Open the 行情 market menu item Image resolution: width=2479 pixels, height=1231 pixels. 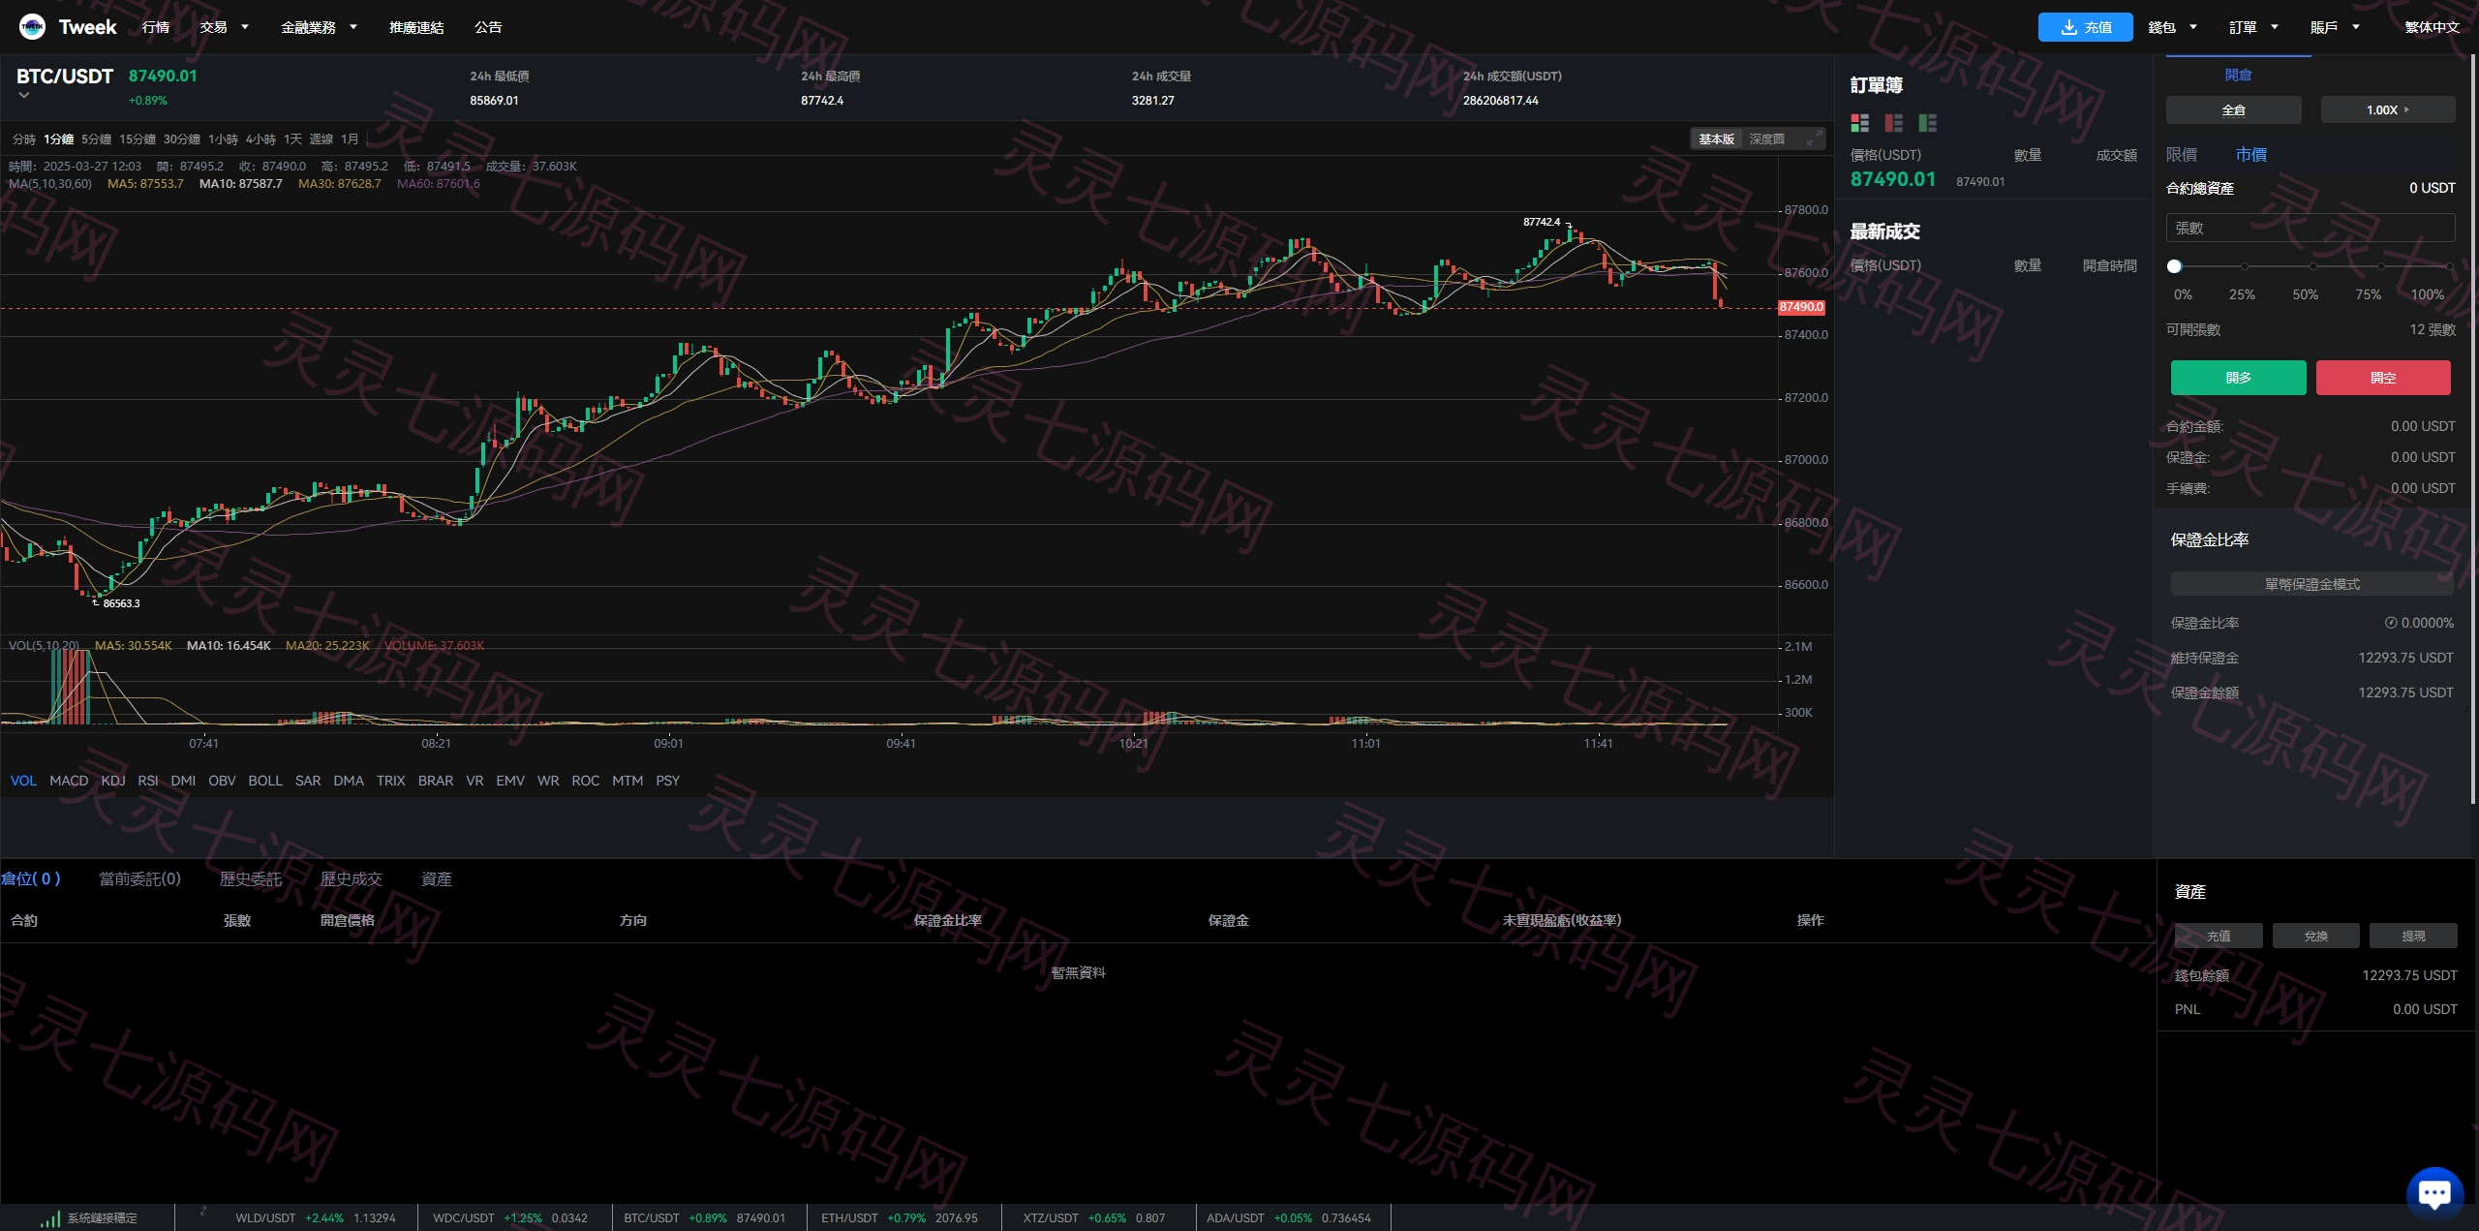click(x=155, y=27)
